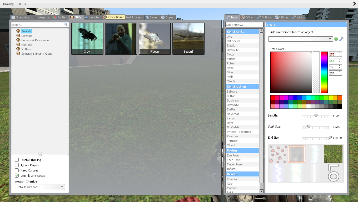Screen dimensions: 358x202
Task: Click the Utilities tab icon
Action: [277, 17]
